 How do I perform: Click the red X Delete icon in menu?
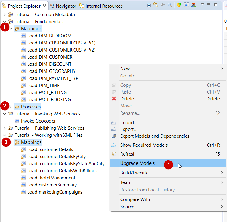click(114, 99)
